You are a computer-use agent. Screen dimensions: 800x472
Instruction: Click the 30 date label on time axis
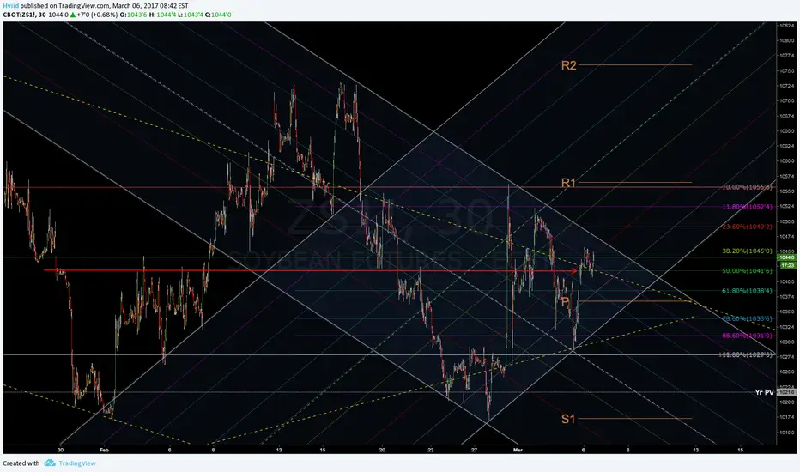pos(61,450)
